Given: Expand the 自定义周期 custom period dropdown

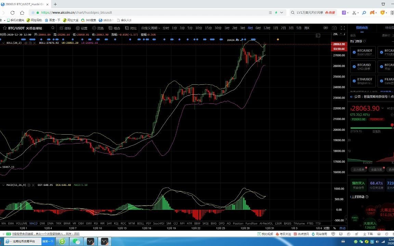Looking at the screenshot, I should (150, 28).
